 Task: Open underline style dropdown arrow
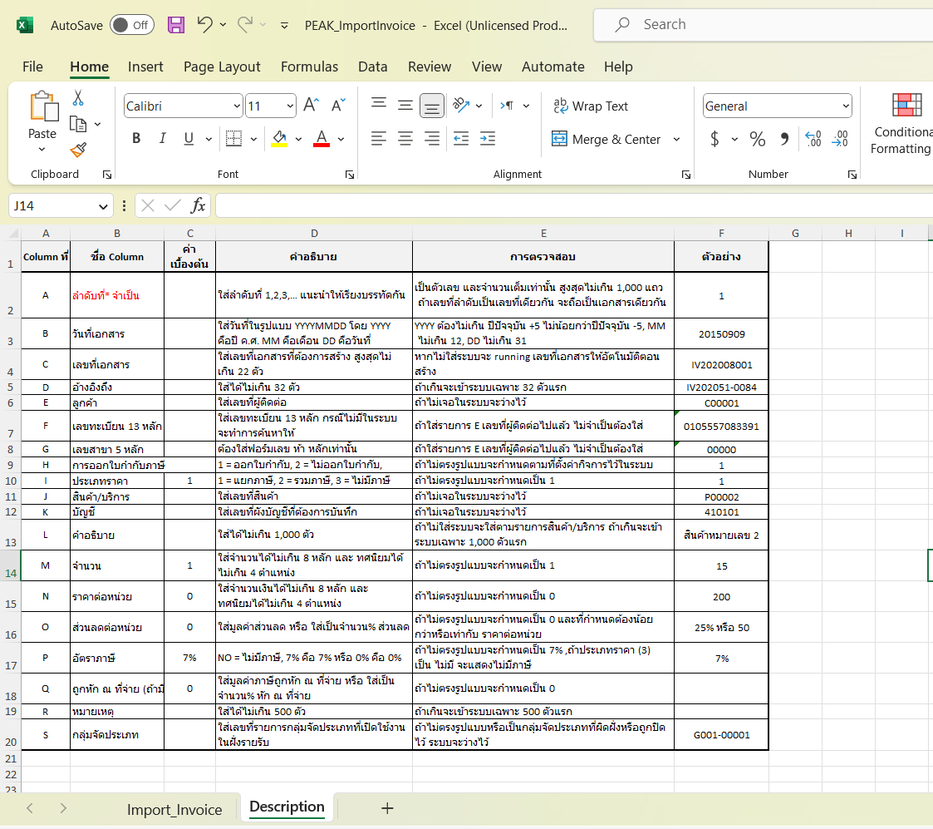[x=209, y=139]
